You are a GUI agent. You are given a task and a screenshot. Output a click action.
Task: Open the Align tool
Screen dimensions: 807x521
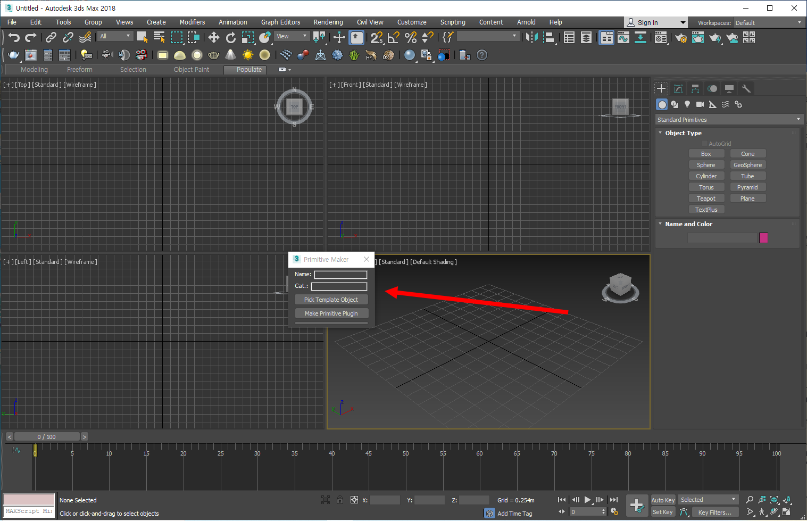pos(548,37)
